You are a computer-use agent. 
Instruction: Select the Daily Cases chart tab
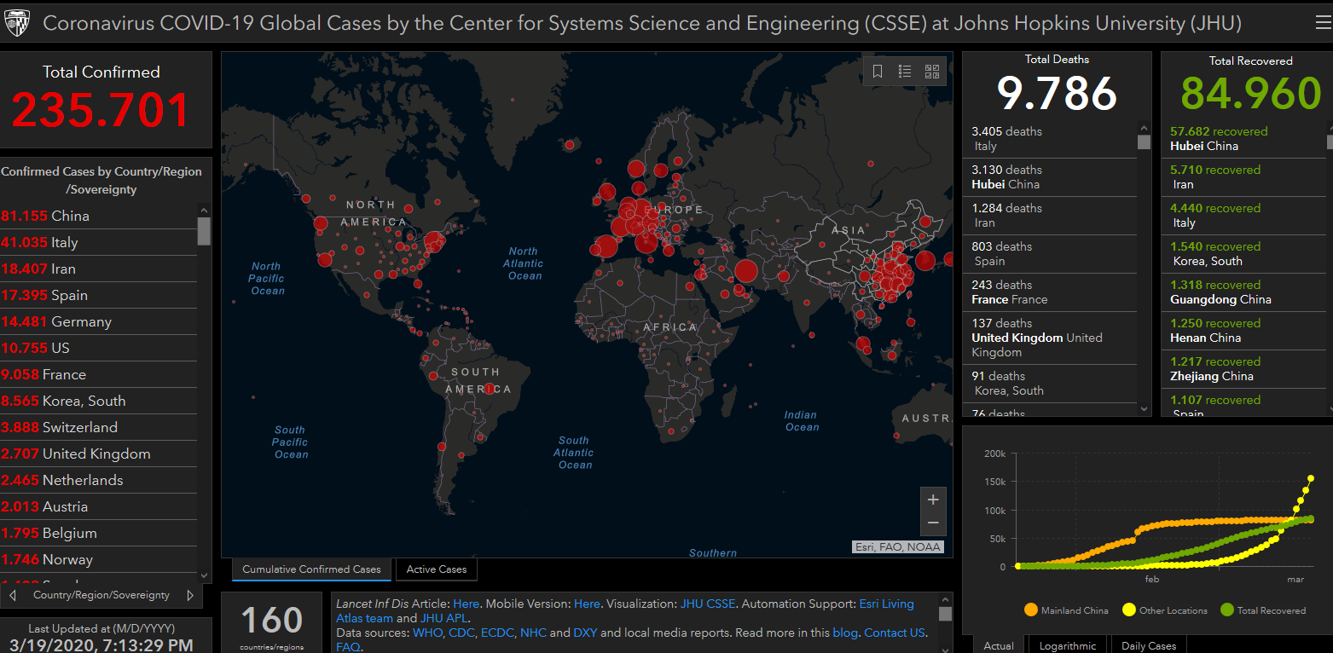click(1149, 645)
